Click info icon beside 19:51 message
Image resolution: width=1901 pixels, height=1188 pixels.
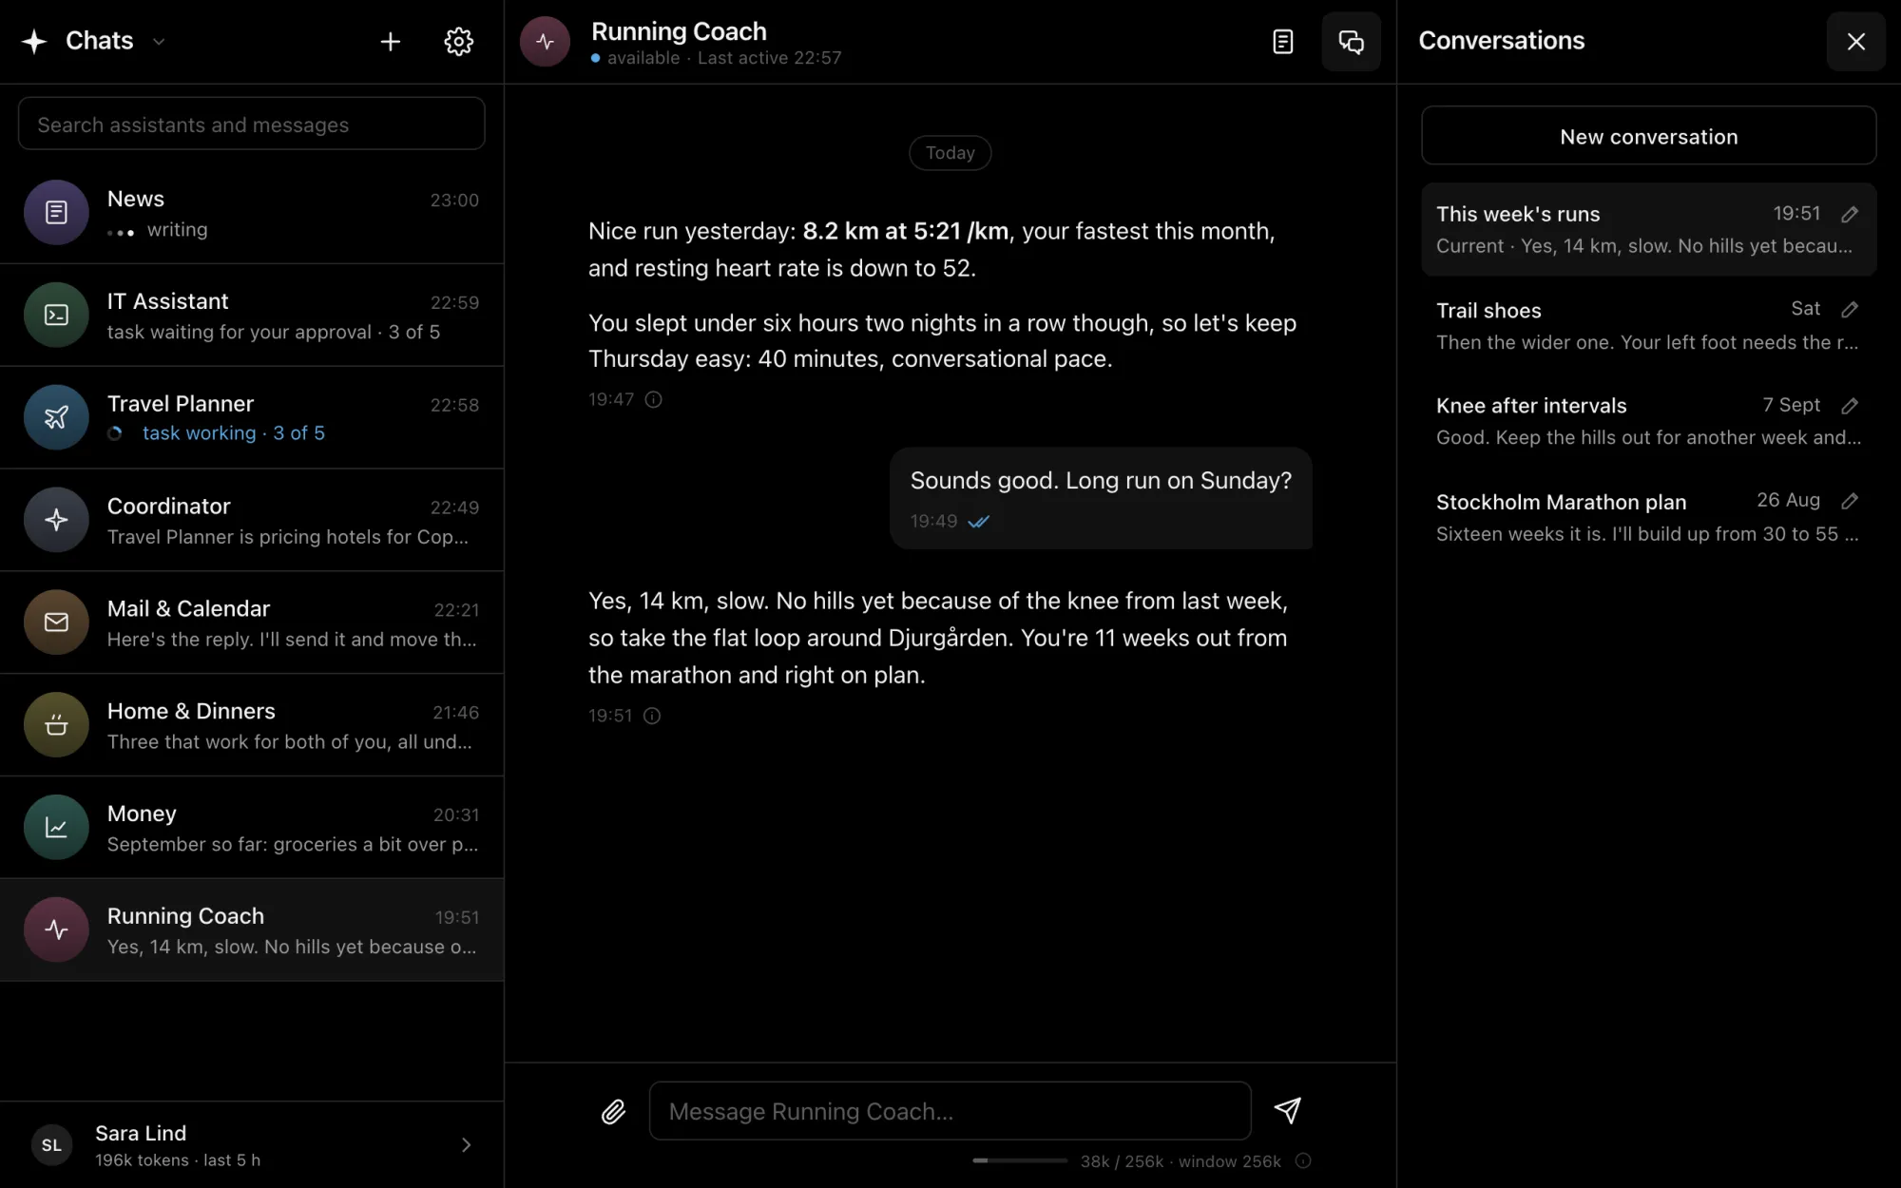[652, 716]
